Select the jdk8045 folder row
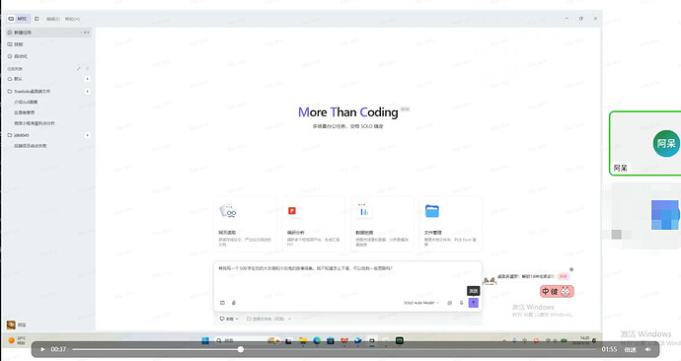The width and height of the screenshot is (681, 361). 48,135
